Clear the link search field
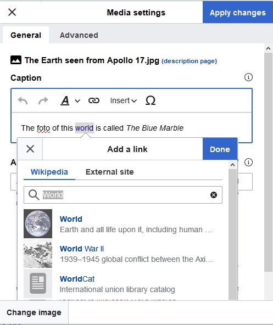 pos(214,195)
